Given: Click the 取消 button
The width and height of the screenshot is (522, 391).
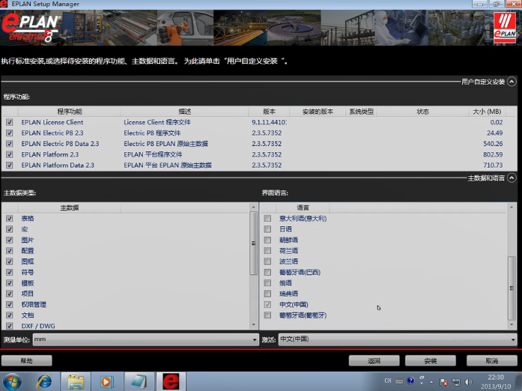Looking at the screenshot, I should click(492, 361).
